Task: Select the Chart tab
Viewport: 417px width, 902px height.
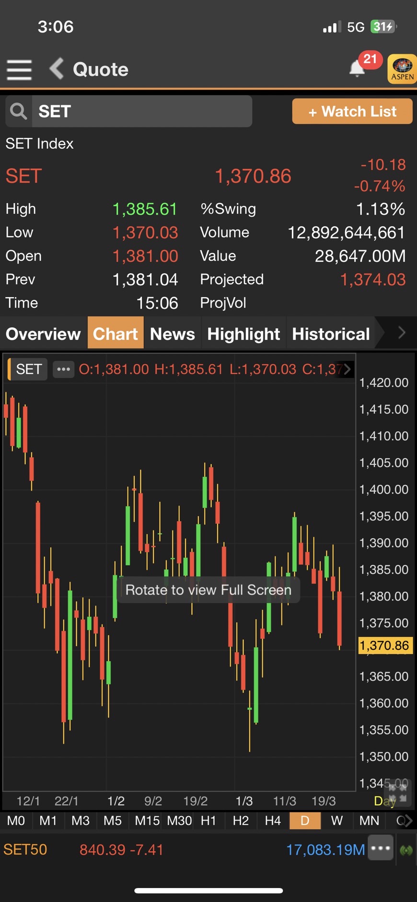Action: [x=116, y=334]
